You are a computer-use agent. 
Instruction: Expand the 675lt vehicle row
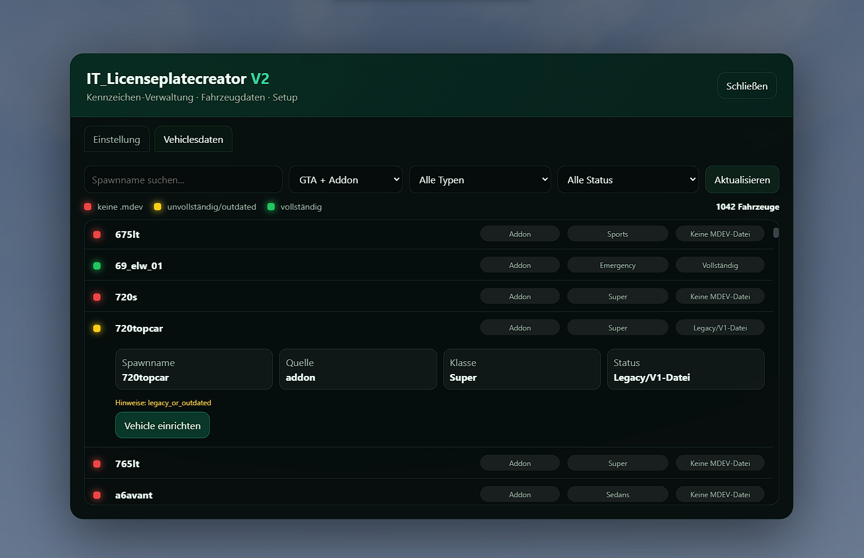[x=429, y=234]
